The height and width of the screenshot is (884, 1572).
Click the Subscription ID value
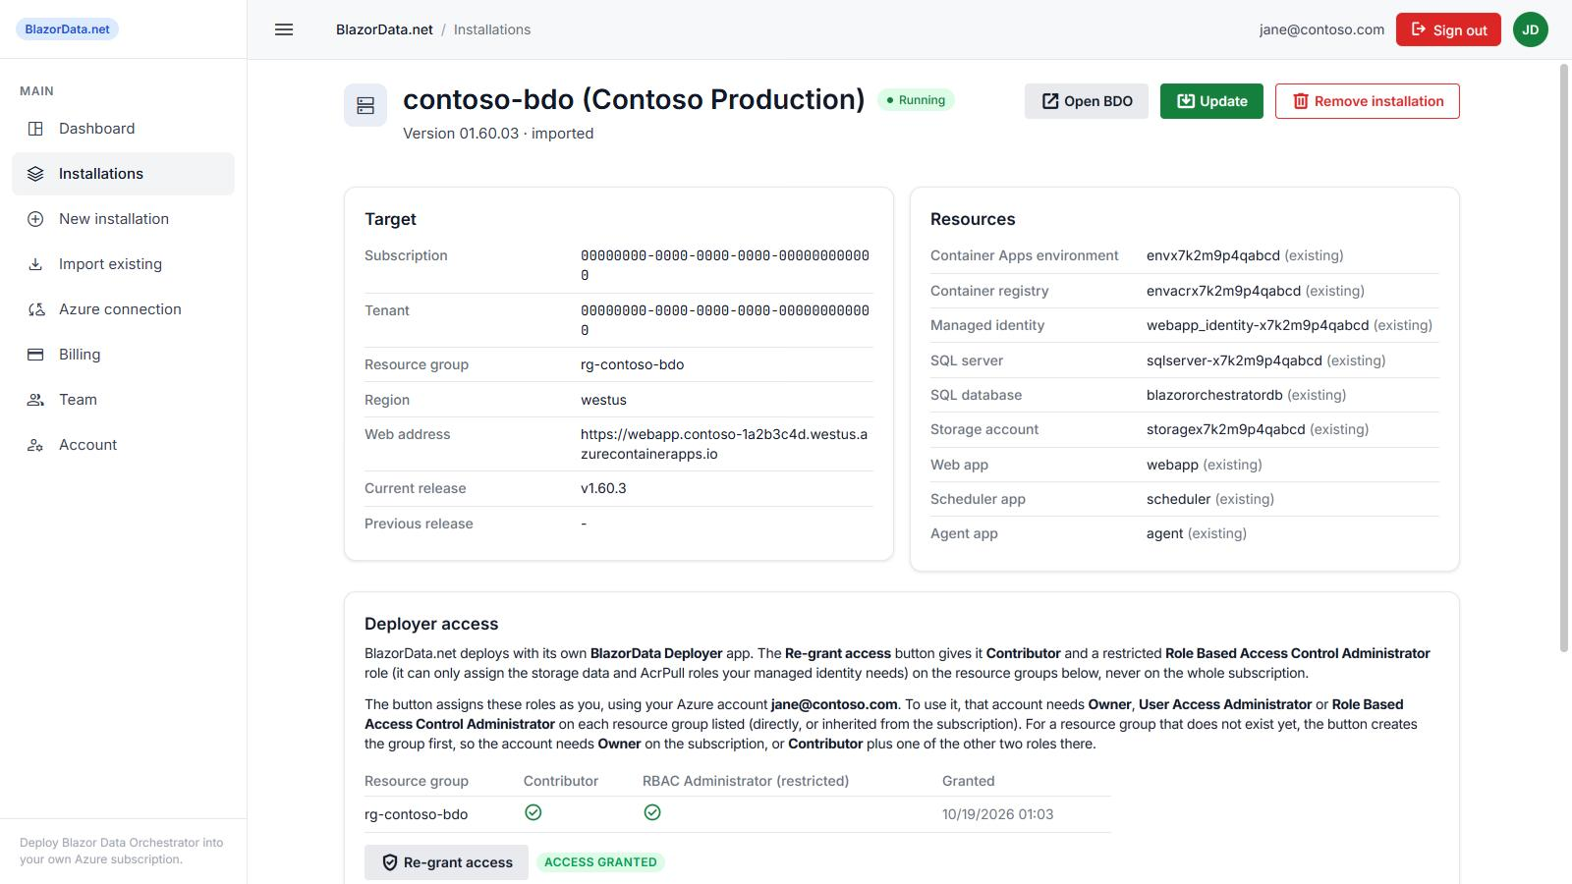725,265
